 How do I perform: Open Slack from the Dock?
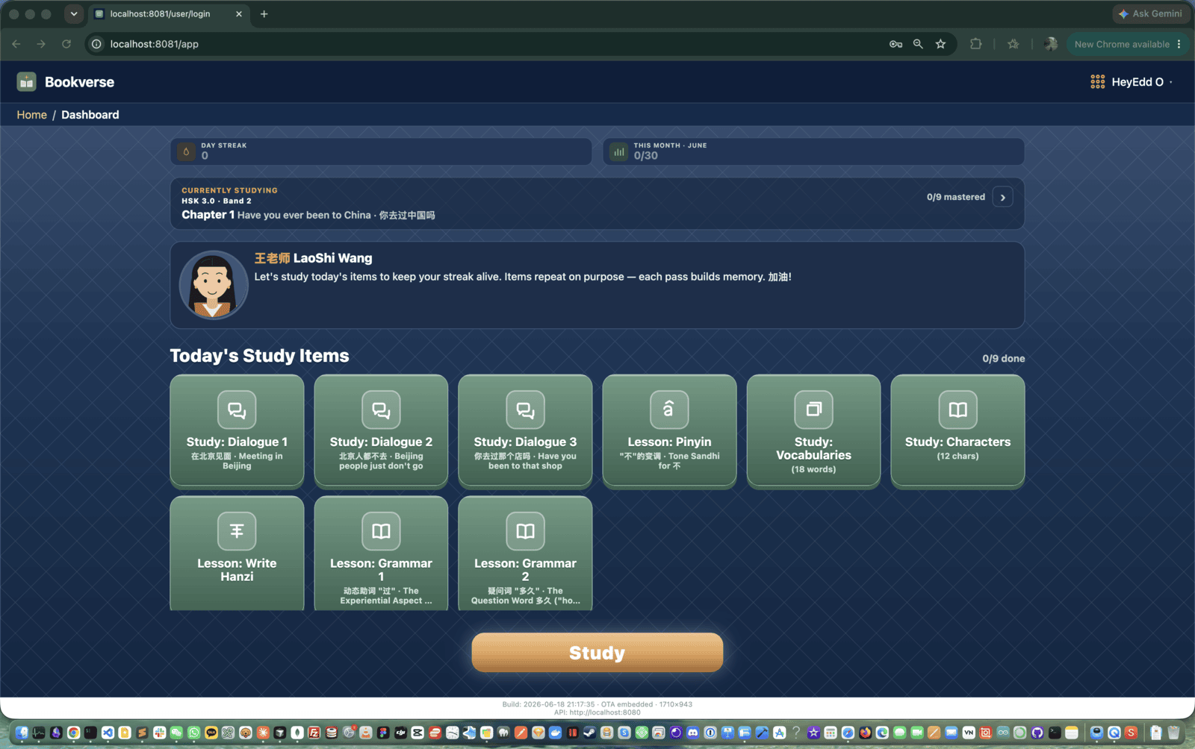pos(159,733)
